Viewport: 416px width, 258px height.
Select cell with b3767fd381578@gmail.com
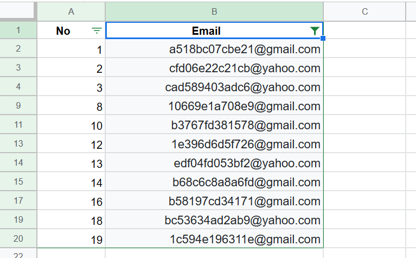click(x=214, y=124)
